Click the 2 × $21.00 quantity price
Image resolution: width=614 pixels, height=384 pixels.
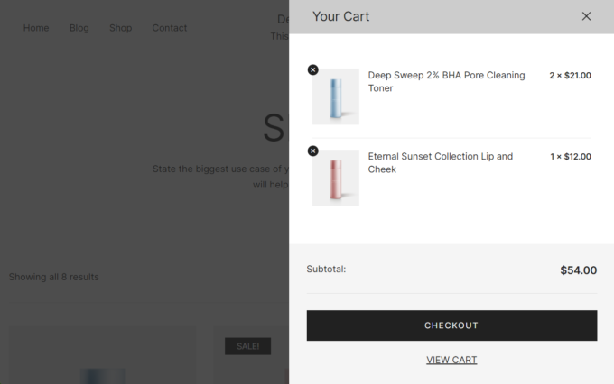click(x=570, y=76)
